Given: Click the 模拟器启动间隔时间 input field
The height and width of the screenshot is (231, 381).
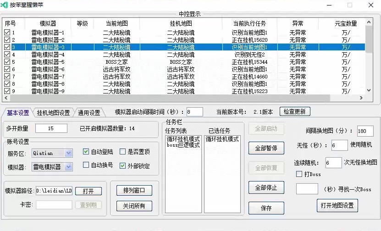Looking at the screenshot, I should point(195,112).
